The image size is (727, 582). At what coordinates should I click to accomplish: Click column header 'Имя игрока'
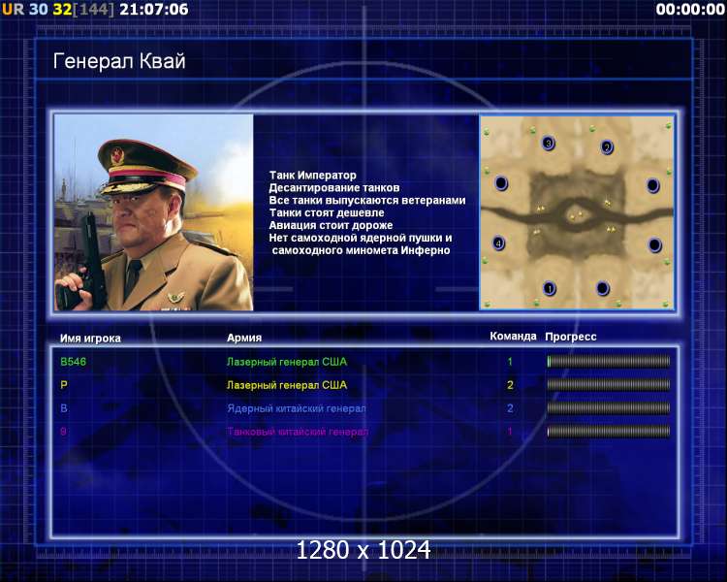point(90,339)
